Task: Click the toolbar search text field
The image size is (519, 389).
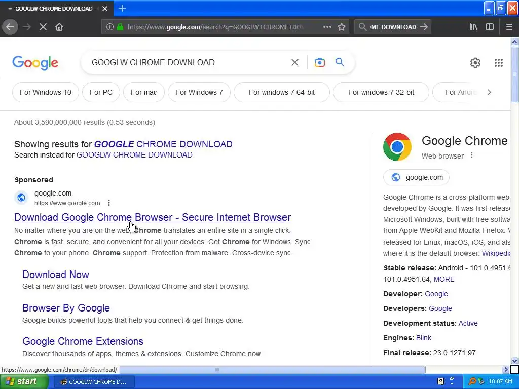Action: [x=393, y=27]
